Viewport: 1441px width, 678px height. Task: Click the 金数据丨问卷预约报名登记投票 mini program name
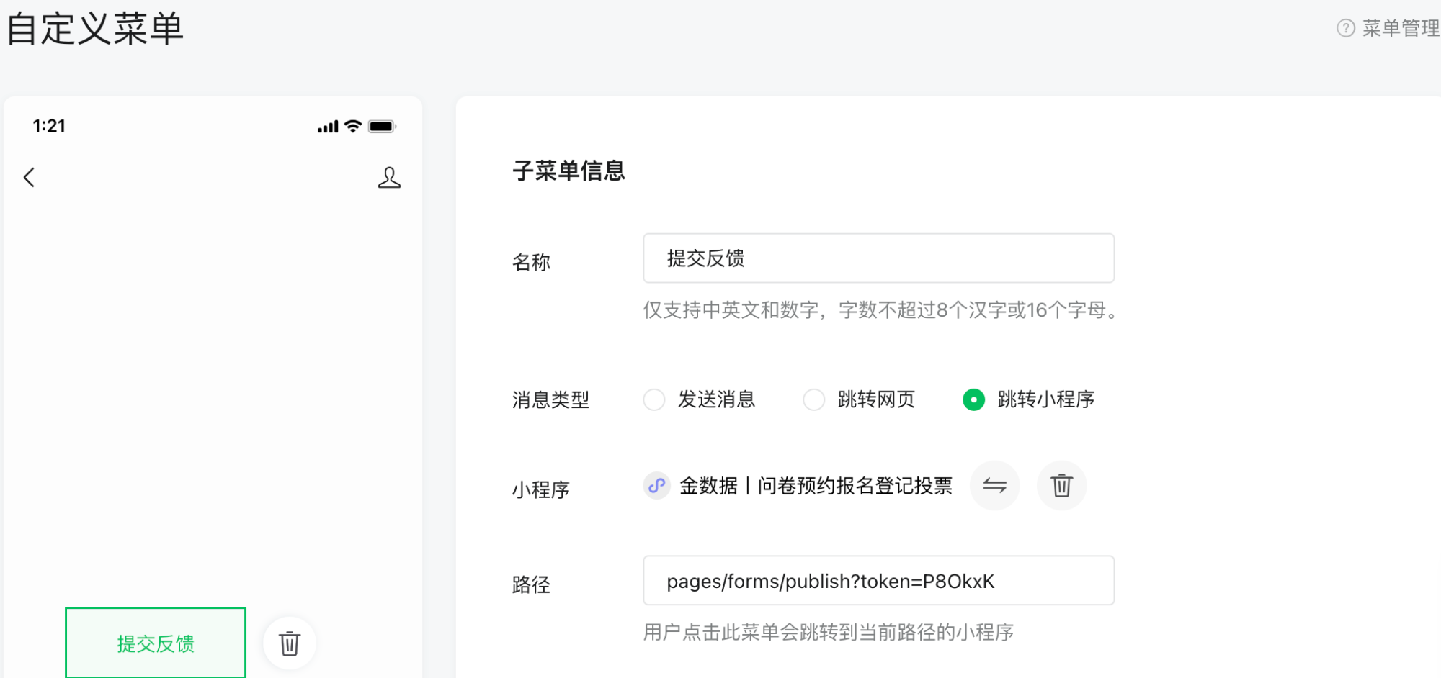tap(816, 486)
